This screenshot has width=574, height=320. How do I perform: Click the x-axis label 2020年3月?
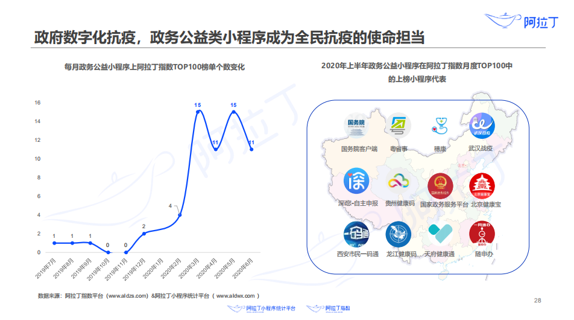point(189,268)
